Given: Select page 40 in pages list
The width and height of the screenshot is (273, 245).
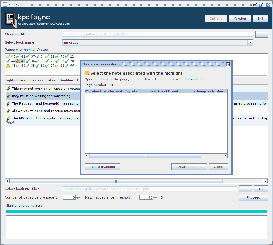Looking at the screenshot, I should pyautogui.click(x=20, y=66).
